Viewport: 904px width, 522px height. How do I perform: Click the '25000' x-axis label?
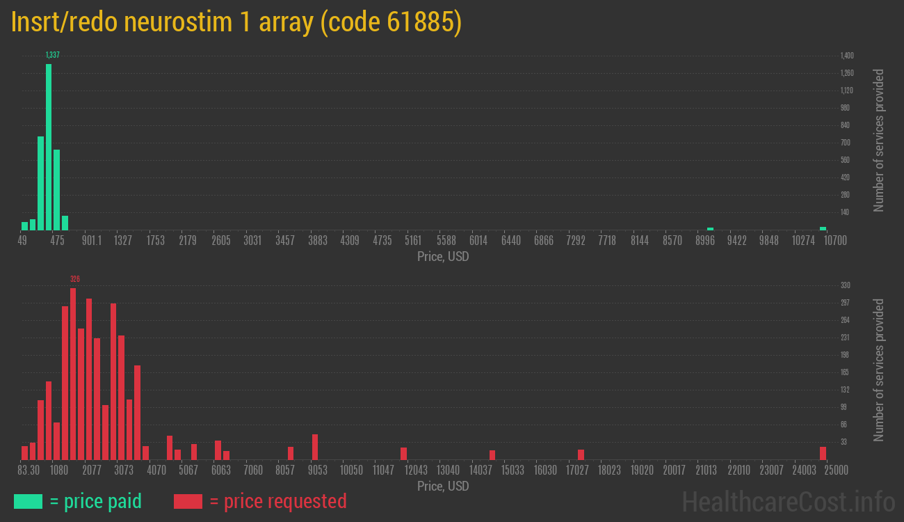(x=835, y=470)
